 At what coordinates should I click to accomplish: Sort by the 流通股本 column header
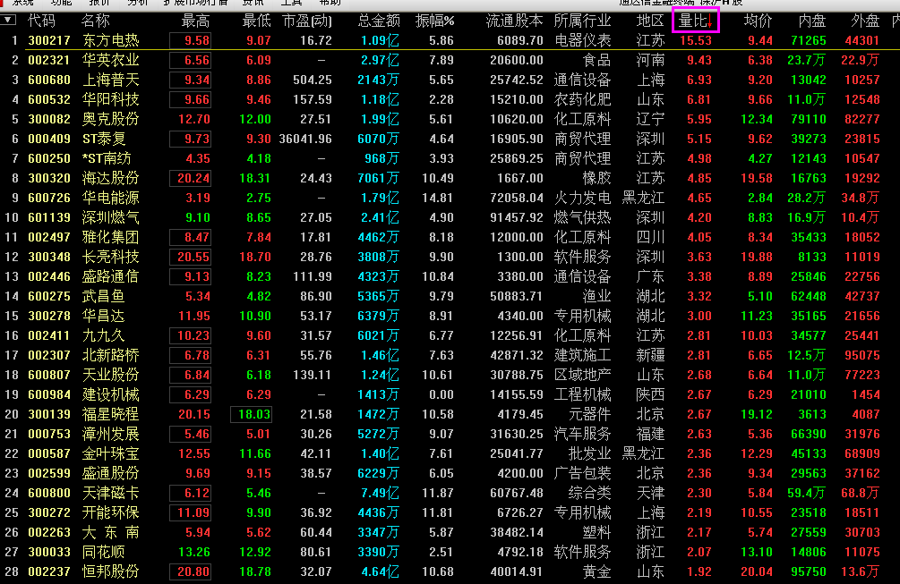pos(514,21)
